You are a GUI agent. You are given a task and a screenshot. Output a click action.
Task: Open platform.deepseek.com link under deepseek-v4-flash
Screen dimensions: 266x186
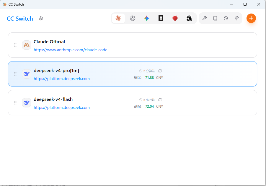[x=62, y=108]
